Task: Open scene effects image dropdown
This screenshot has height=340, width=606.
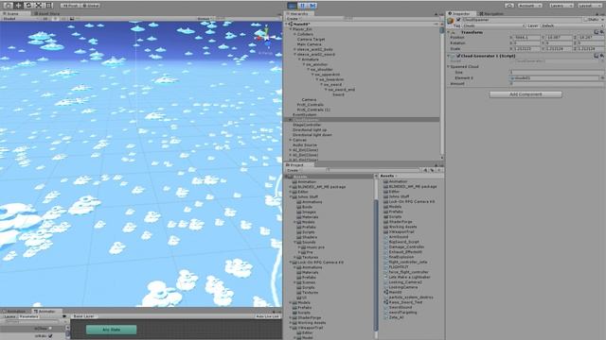Action: coord(74,19)
